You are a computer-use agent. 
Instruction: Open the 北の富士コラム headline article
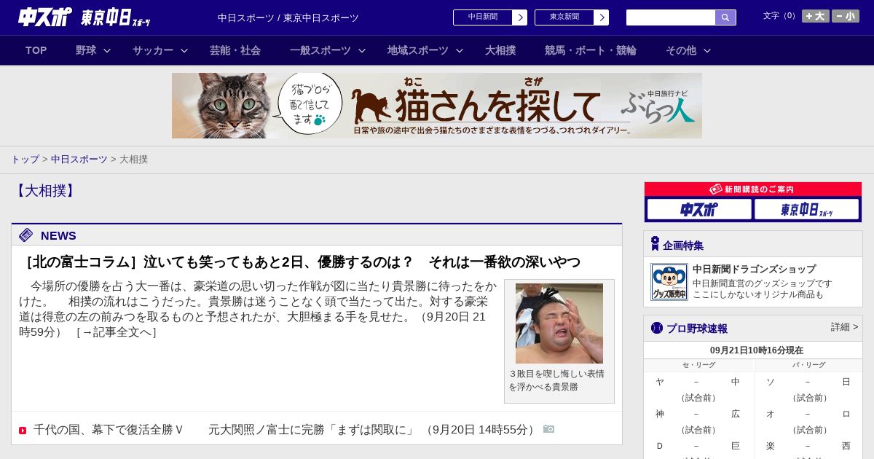(x=302, y=262)
